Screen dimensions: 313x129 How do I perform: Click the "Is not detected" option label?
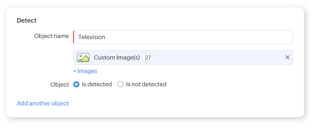[146, 84]
